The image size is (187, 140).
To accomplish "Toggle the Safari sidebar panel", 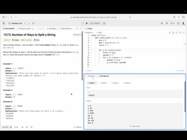I will pyautogui.click(x=4, y=17).
